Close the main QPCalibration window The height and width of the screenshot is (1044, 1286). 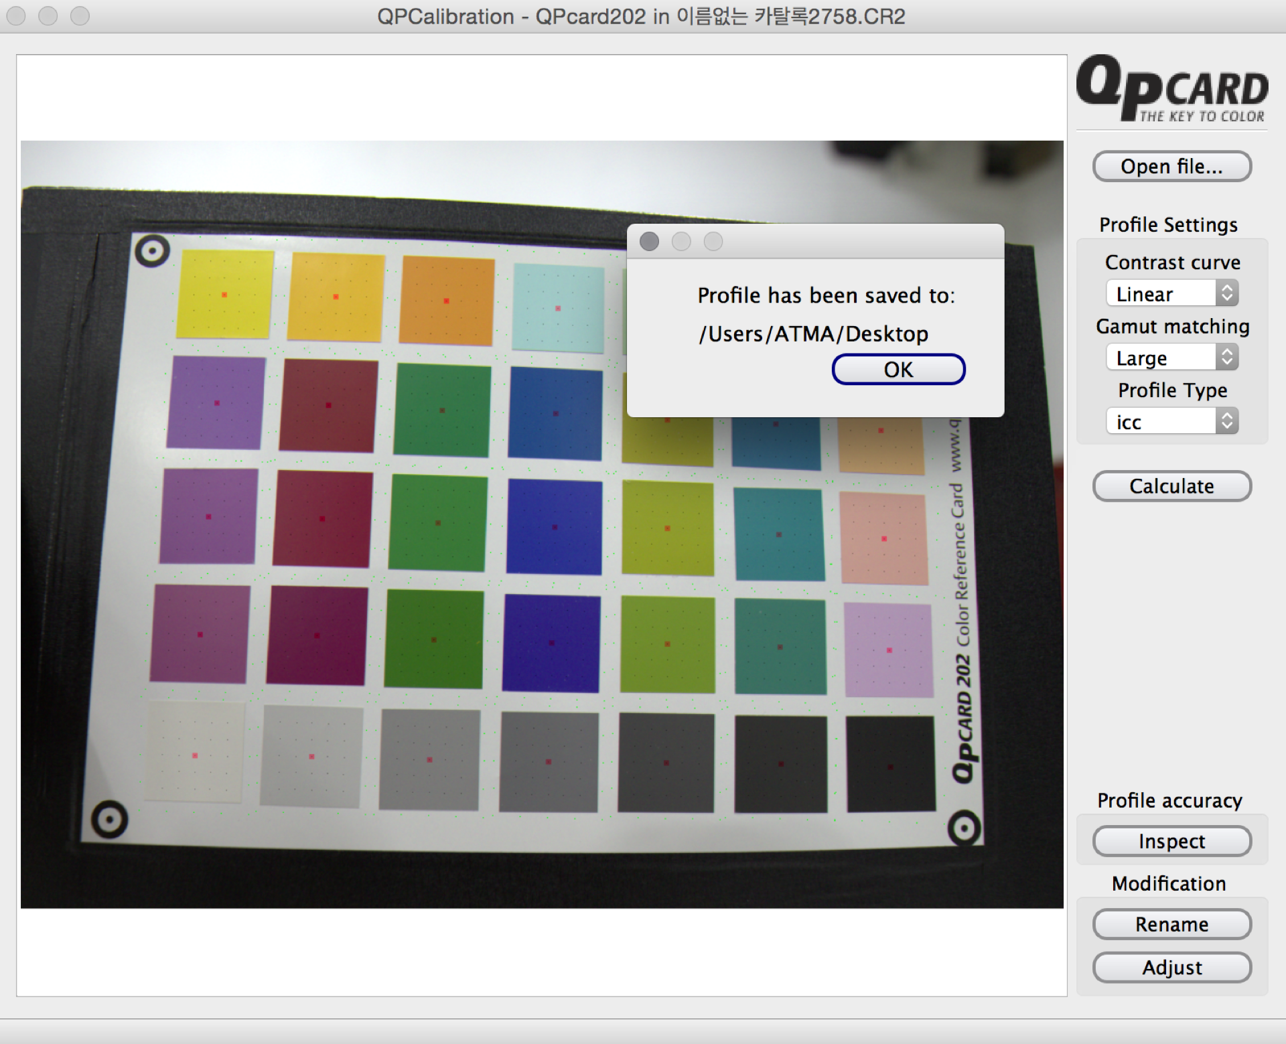[16, 16]
